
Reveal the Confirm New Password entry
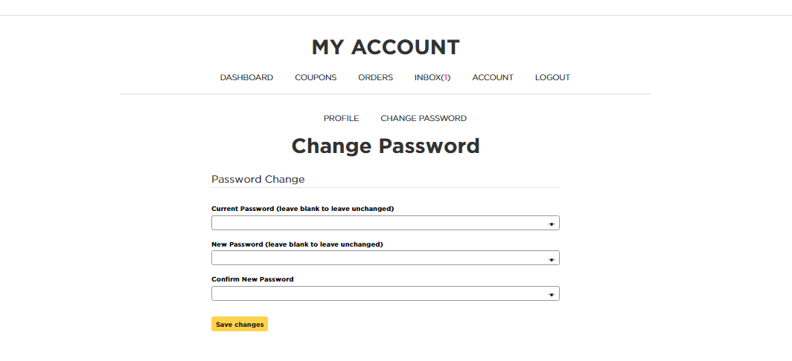pyautogui.click(x=552, y=294)
